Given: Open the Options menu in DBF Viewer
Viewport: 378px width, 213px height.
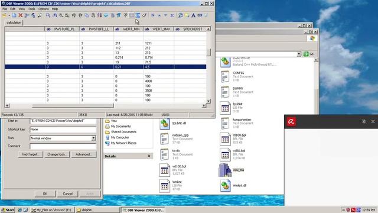Looking at the screenshot, I should 43,9.
